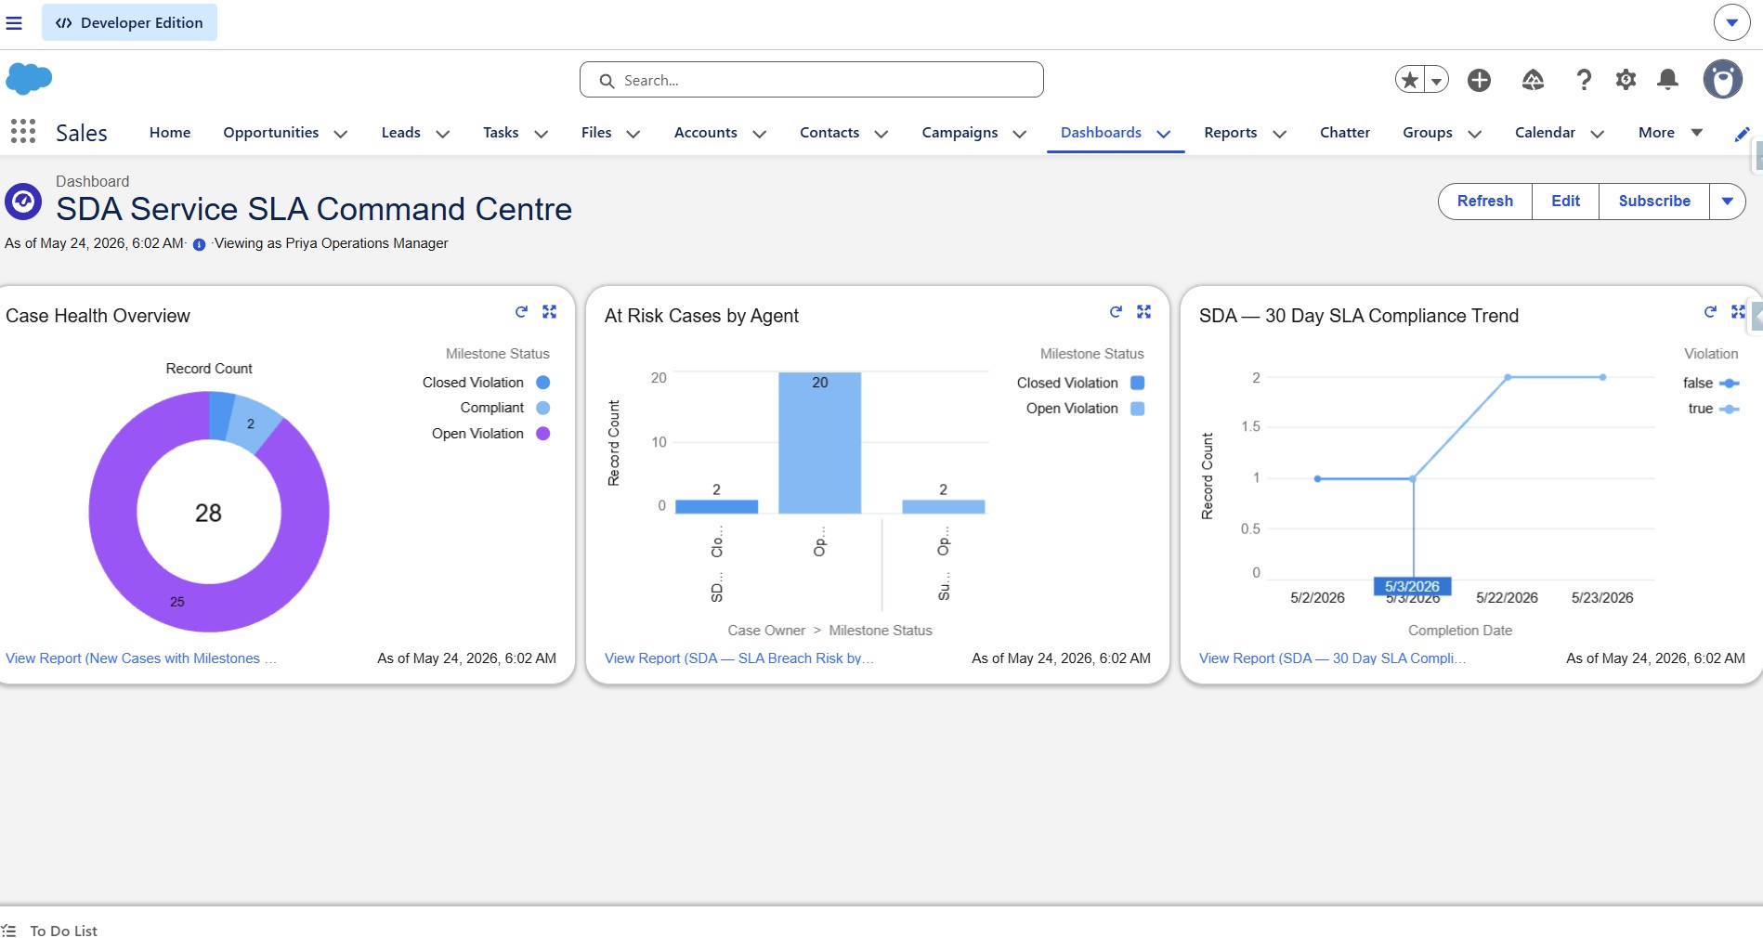Image resolution: width=1763 pixels, height=938 pixels.
Task: Click the Developer Edition badge
Action: tap(129, 22)
